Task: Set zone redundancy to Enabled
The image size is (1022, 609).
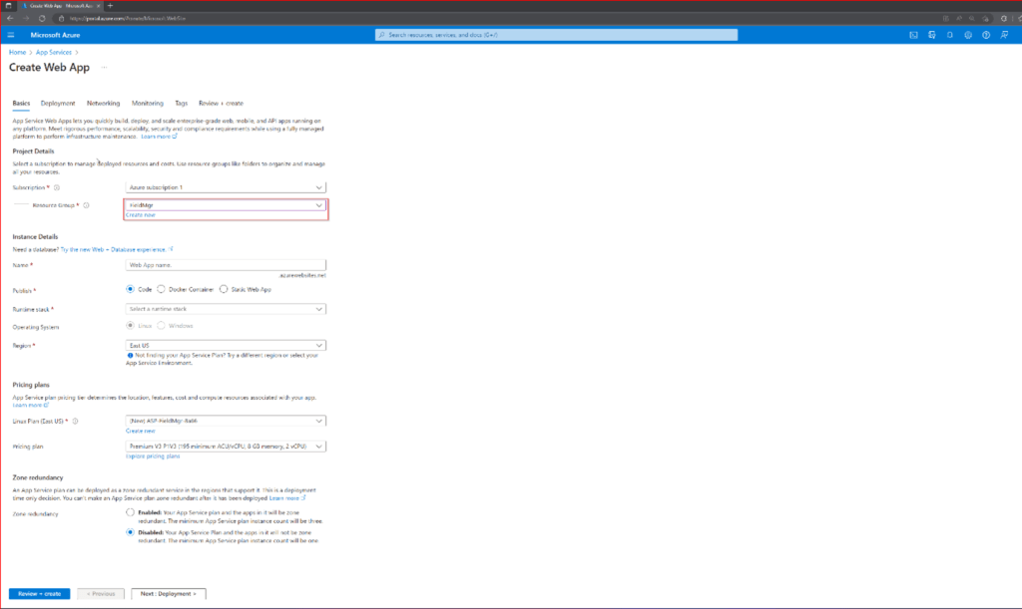Action: [131, 512]
